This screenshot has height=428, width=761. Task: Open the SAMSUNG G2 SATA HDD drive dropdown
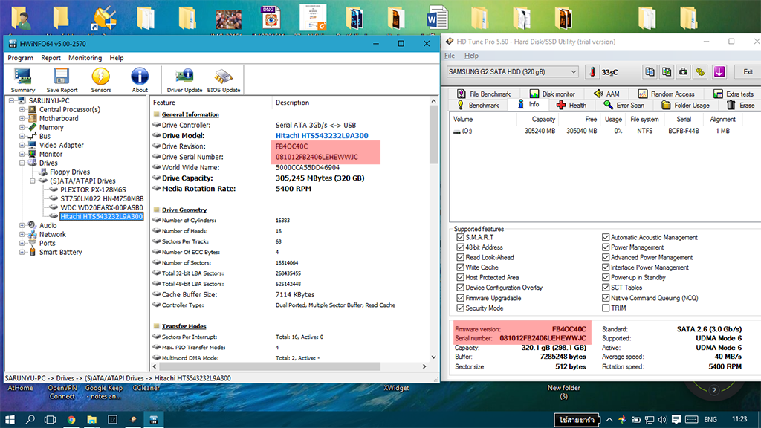[x=513, y=72]
